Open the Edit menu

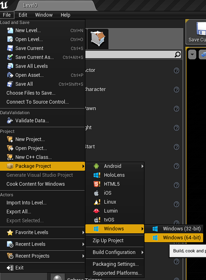click(23, 15)
